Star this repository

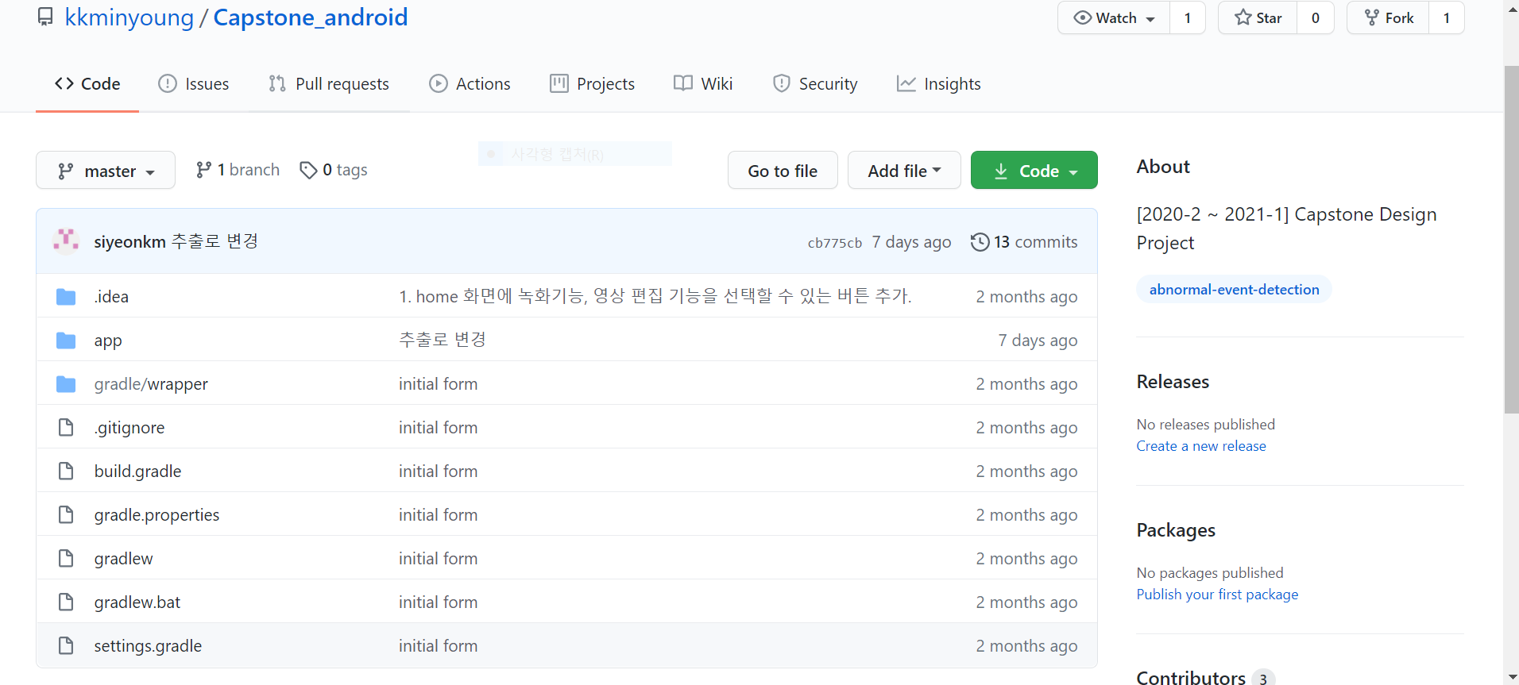click(1258, 17)
